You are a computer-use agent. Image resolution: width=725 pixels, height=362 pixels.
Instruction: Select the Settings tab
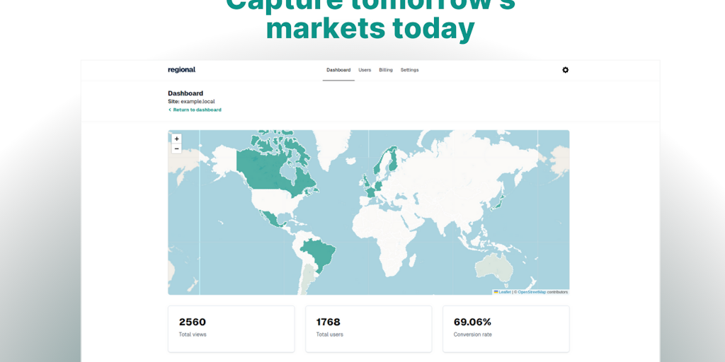(409, 70)
